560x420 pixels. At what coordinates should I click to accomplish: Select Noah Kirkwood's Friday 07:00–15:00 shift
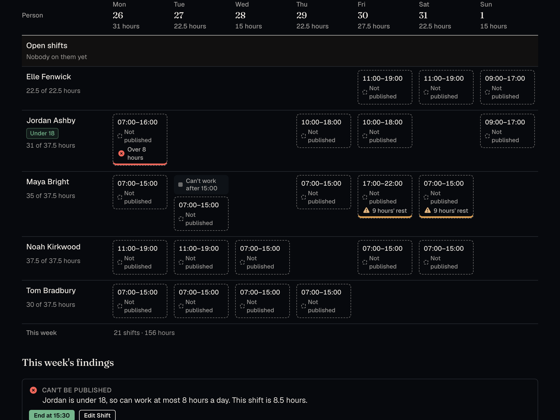(x=385, y=257)
